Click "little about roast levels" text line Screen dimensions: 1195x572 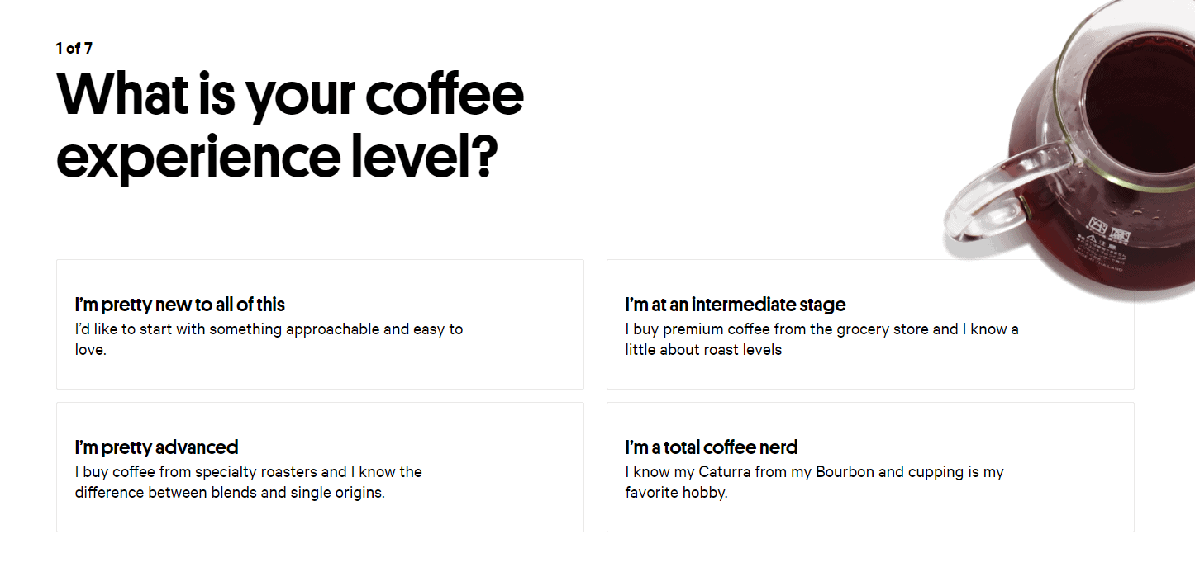[x=703, y=350]
